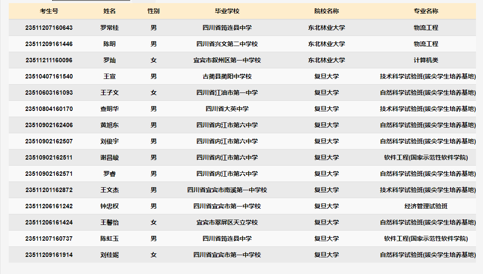Click the student name 王宣
483x274 pixels.
pos(109,76)
